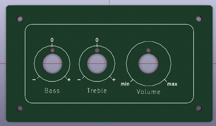
Task: Click the minus sign beside Treble dial
Action: click(x=79, y=80)
